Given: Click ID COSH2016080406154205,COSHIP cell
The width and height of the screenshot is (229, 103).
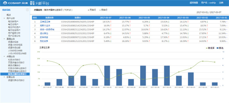Looking at the screenshot, I should (x=78, y=22).
